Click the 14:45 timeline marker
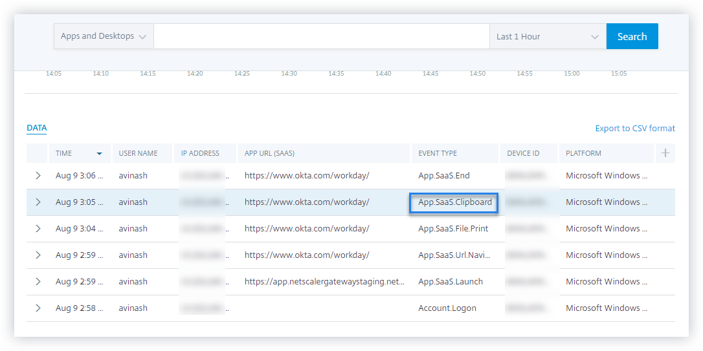703x351 pixels. pyautogui.click(x=430, y=74)
